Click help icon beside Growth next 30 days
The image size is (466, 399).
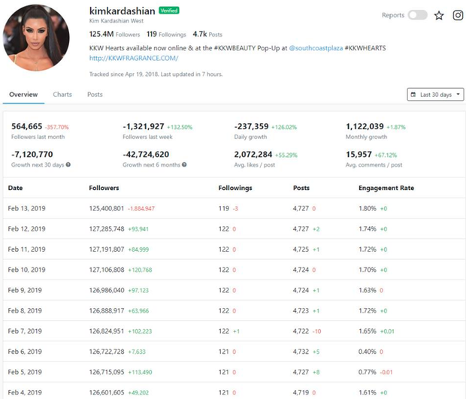click(x=68, y=165)
